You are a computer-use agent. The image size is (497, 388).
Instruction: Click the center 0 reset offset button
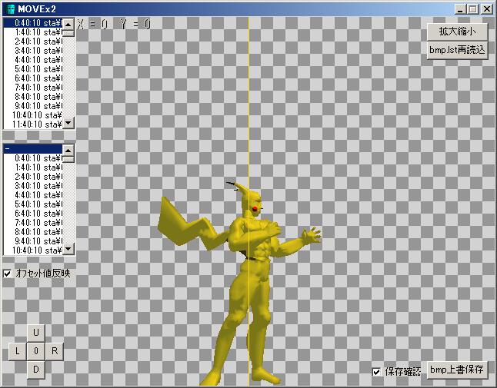[x=36, y=351]
